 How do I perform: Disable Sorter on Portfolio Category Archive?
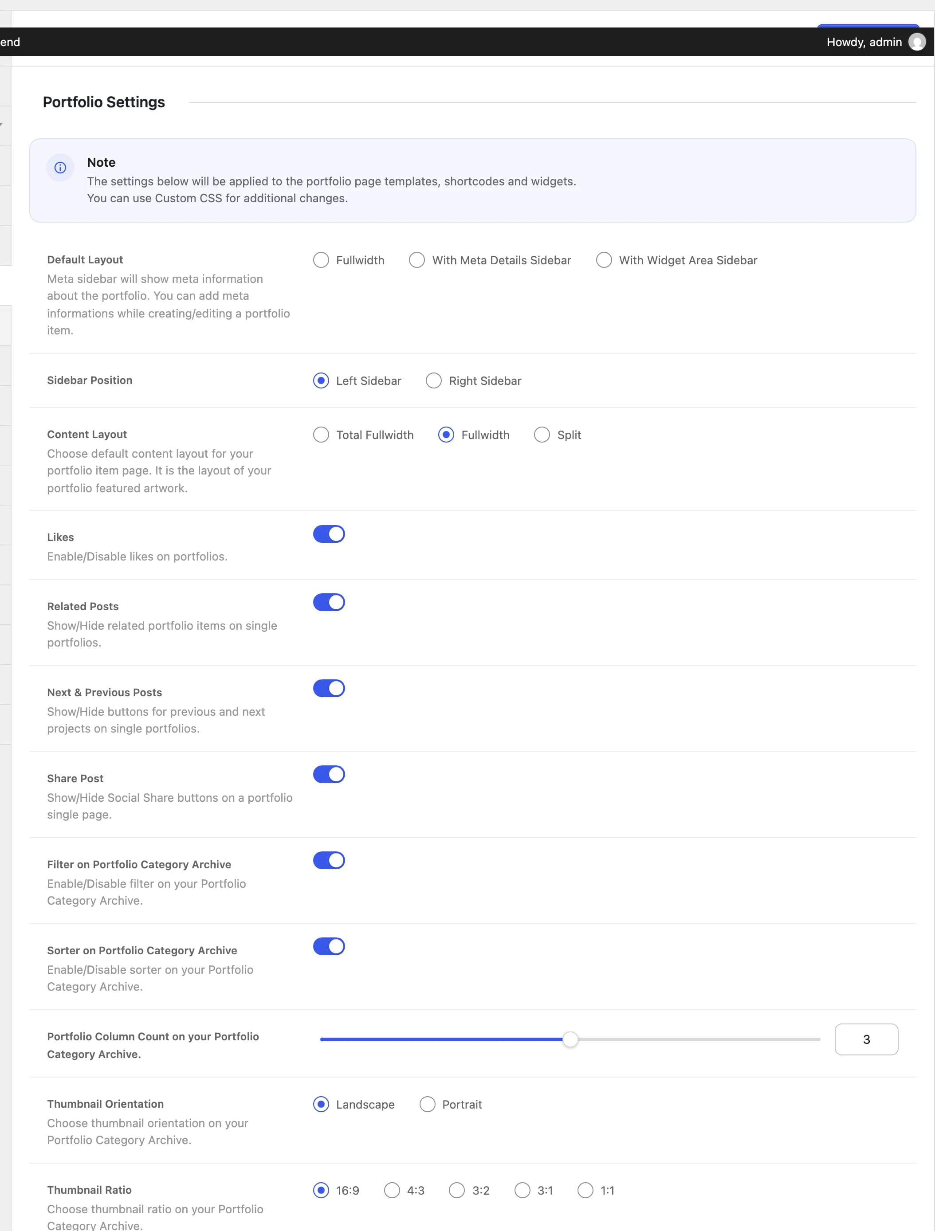[329, 946]
